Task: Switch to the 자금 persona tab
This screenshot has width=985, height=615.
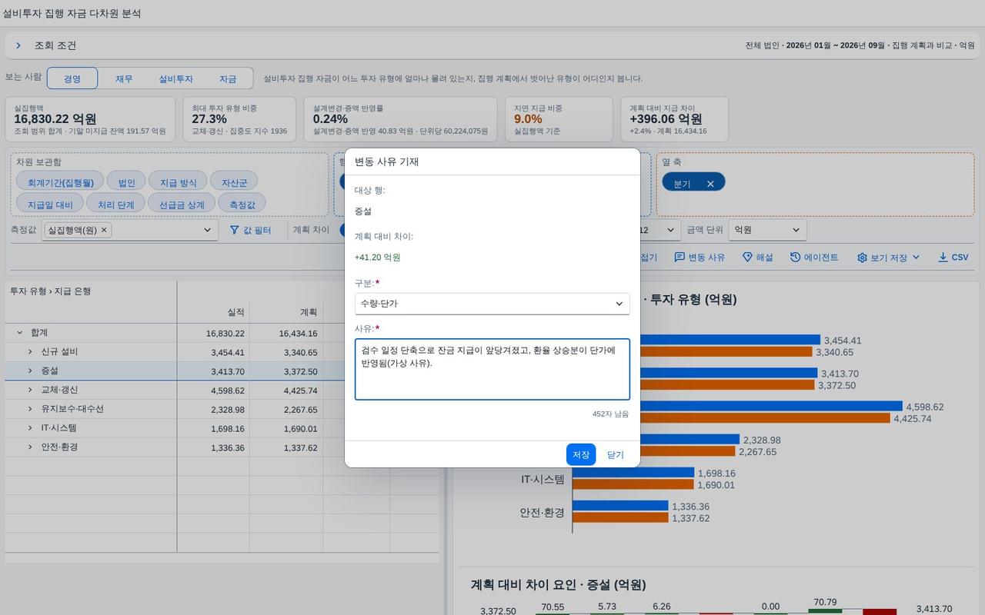Action: tap(228, 78)
